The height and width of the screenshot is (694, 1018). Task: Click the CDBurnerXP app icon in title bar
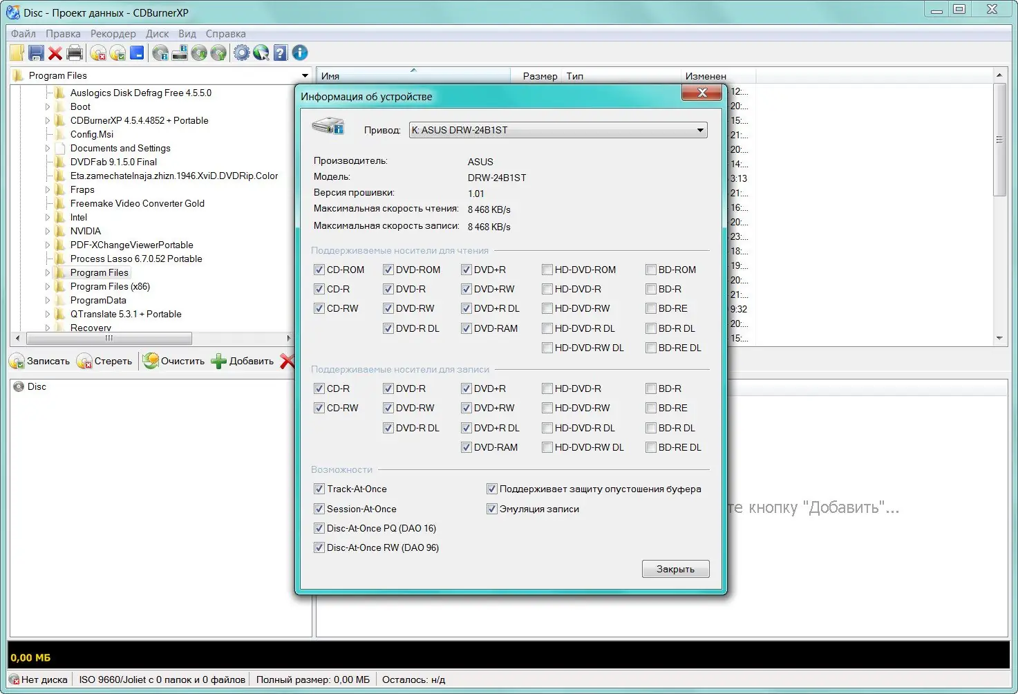click(x=13, y=12)
